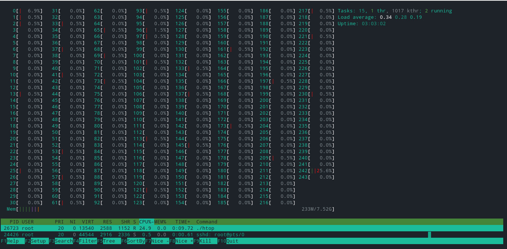This screenshot has width=507, height=249.
Task: Click the Command column header
Action: (206, 222)
